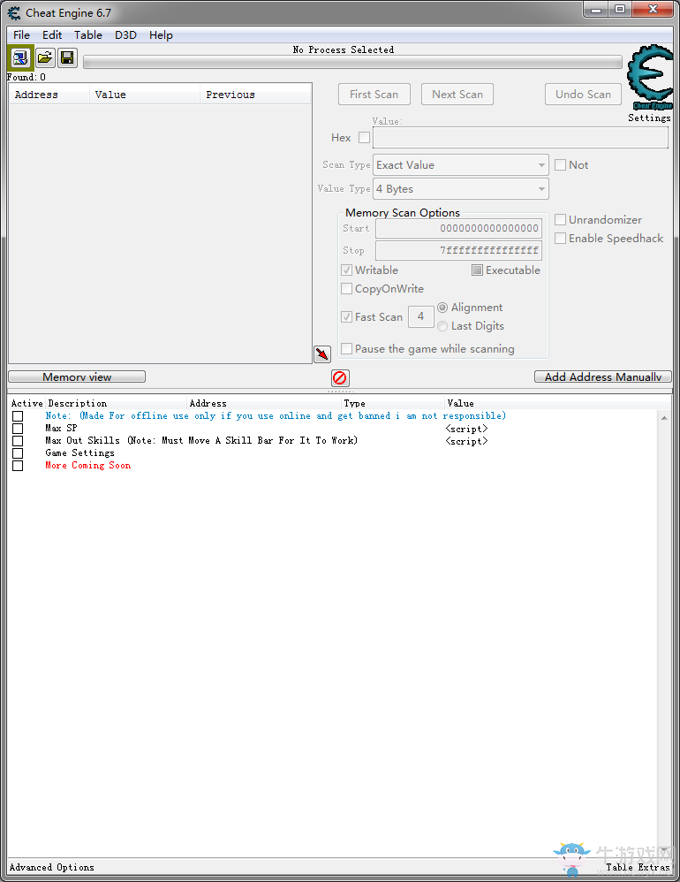This screenshot has width=680, height=882.
Task: Click Add Address Manually button
Action: 603,376
